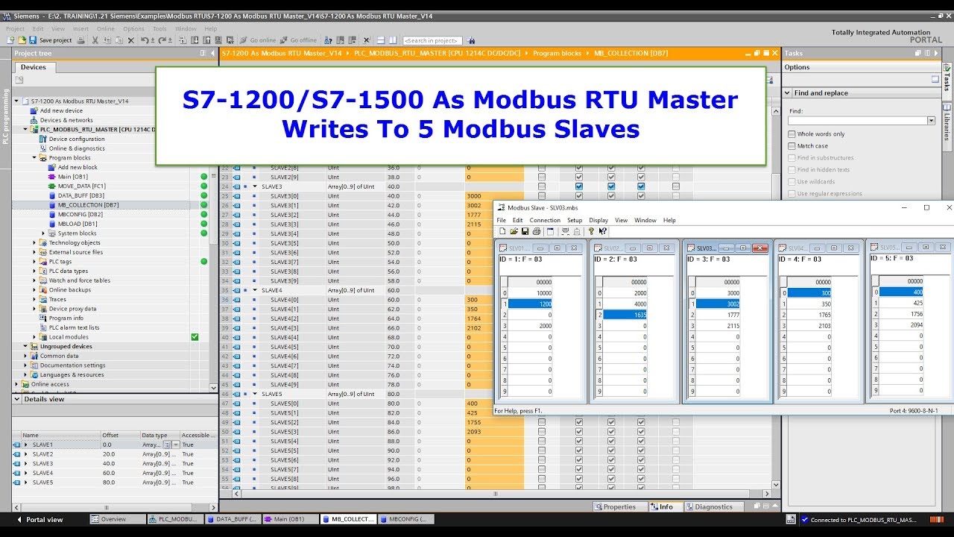Click the Download to device icon
Viewport: 954px width, 537px height.
click(195, 40)
